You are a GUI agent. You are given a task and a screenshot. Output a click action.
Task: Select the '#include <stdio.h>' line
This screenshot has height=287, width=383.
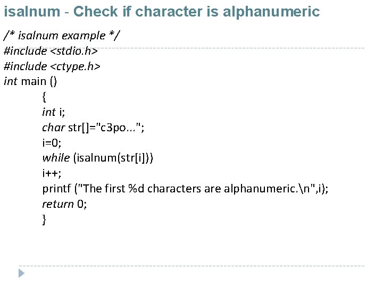tap(50, 51)
